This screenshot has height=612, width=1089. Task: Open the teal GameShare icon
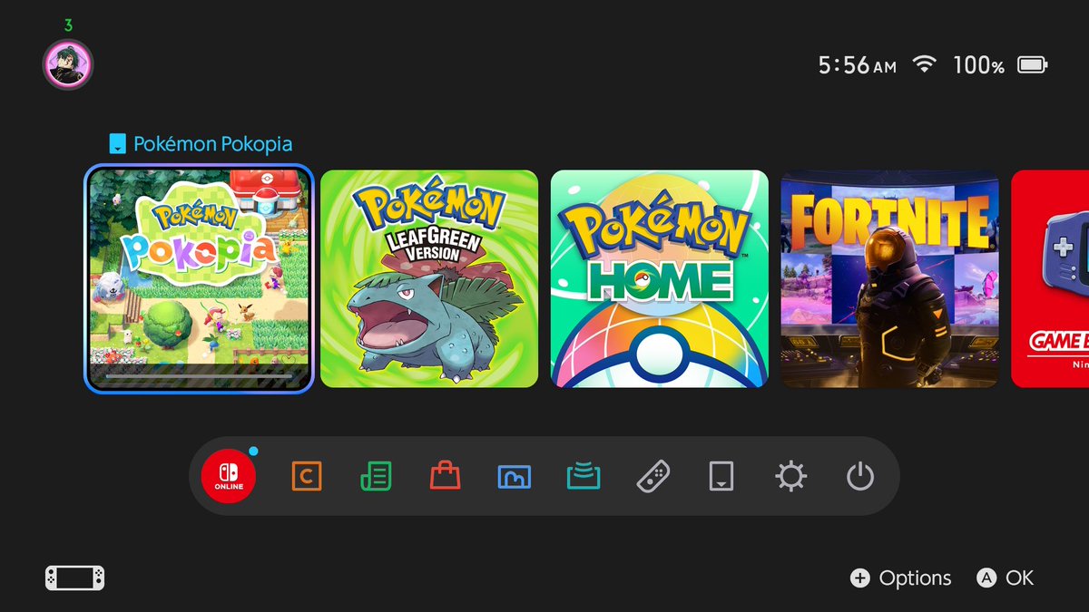pos(584,476)
